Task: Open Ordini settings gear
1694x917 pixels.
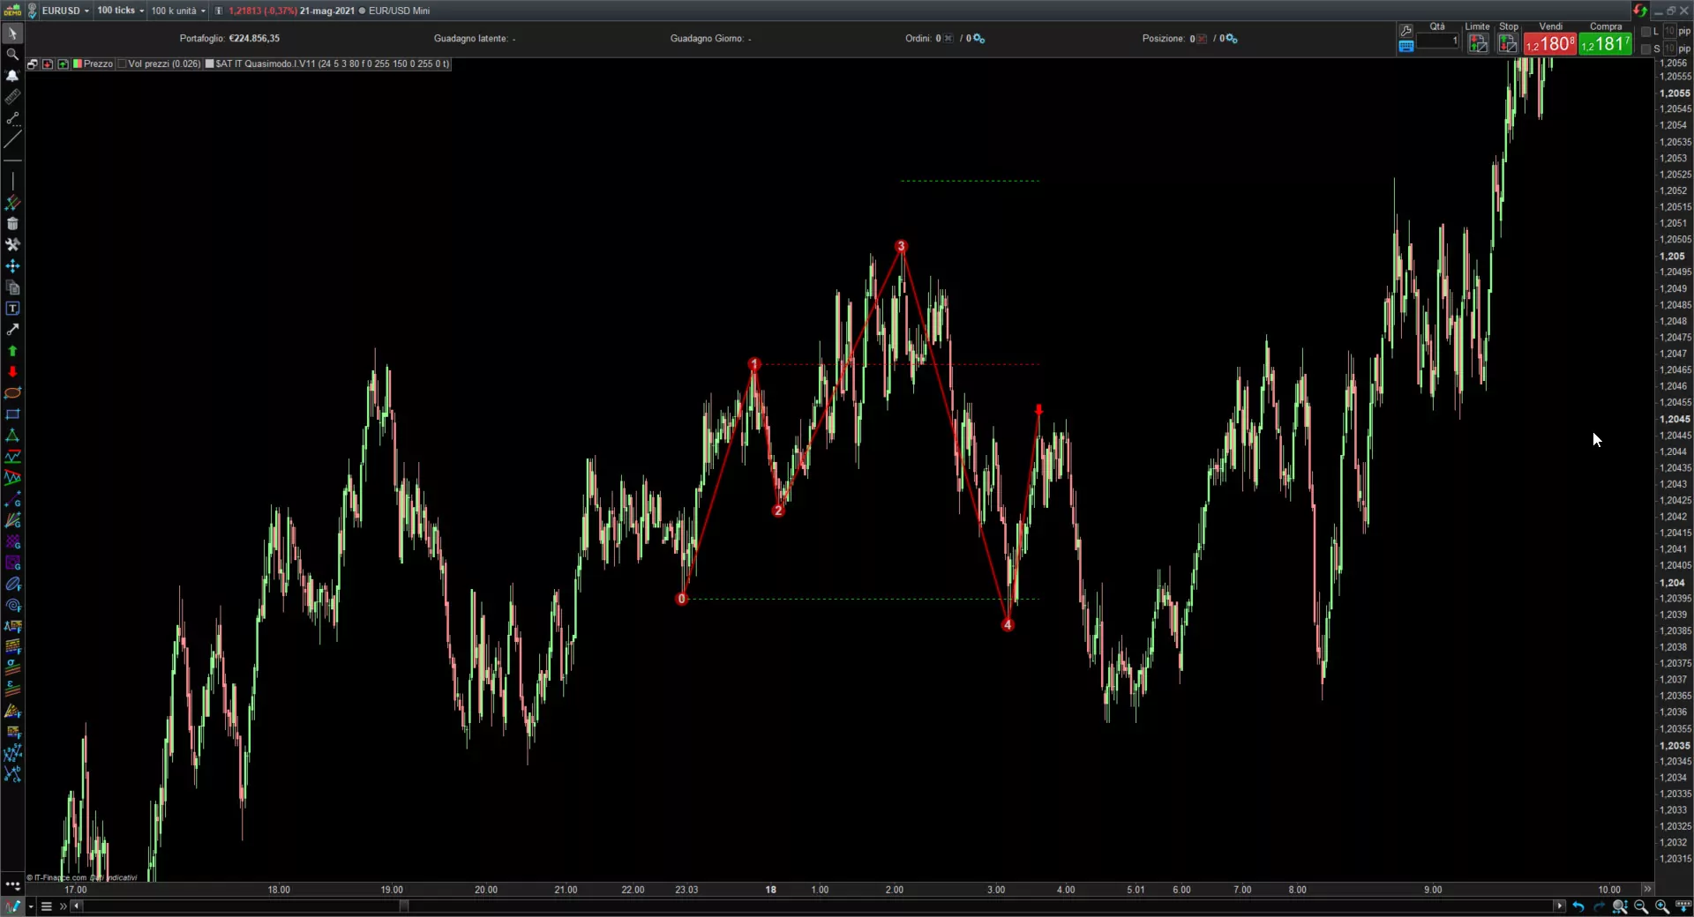Action: [x=979, y=39]
